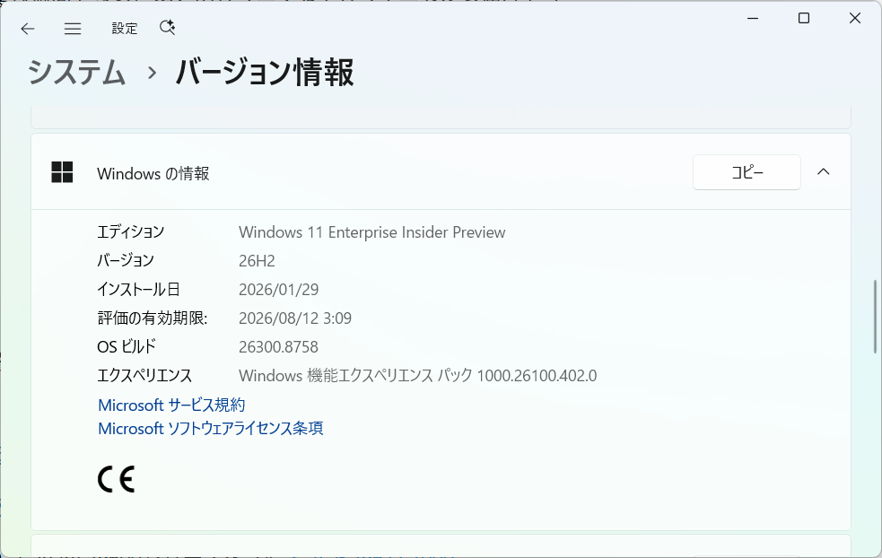Select the Windows 11 Enterprise Insider Preview text
The image size is (882, 558).
coord(371,232)
